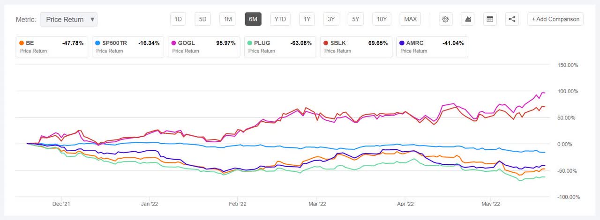Select the 5Y time range

(x=356, y=19)
